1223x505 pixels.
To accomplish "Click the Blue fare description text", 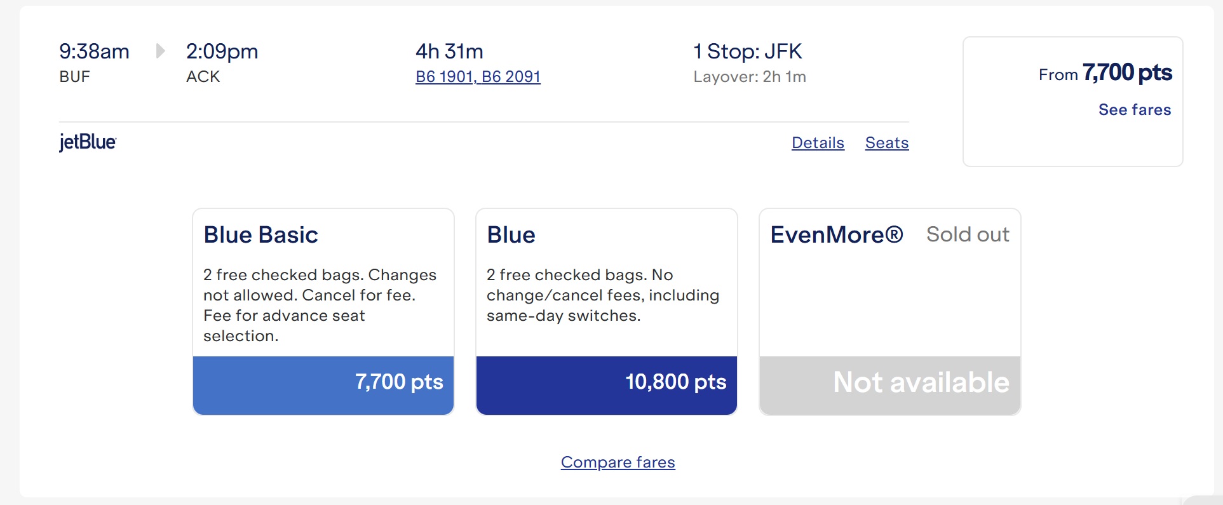I will tap(603, 295).
